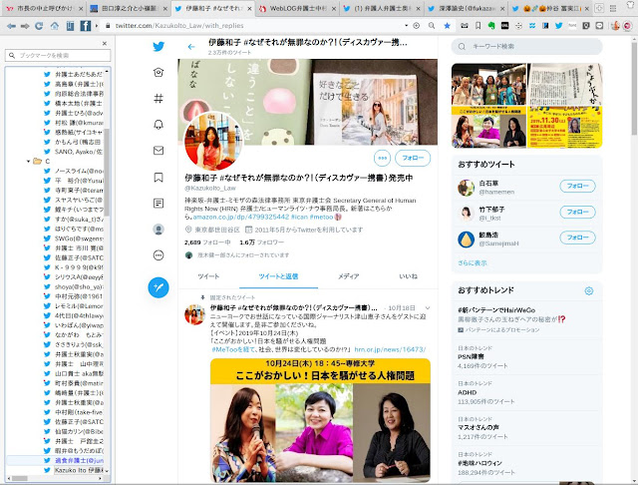This screenshot has height=485, width=638.
Task: Switch to the メディア tab
Action: click(x=348, y=276)
